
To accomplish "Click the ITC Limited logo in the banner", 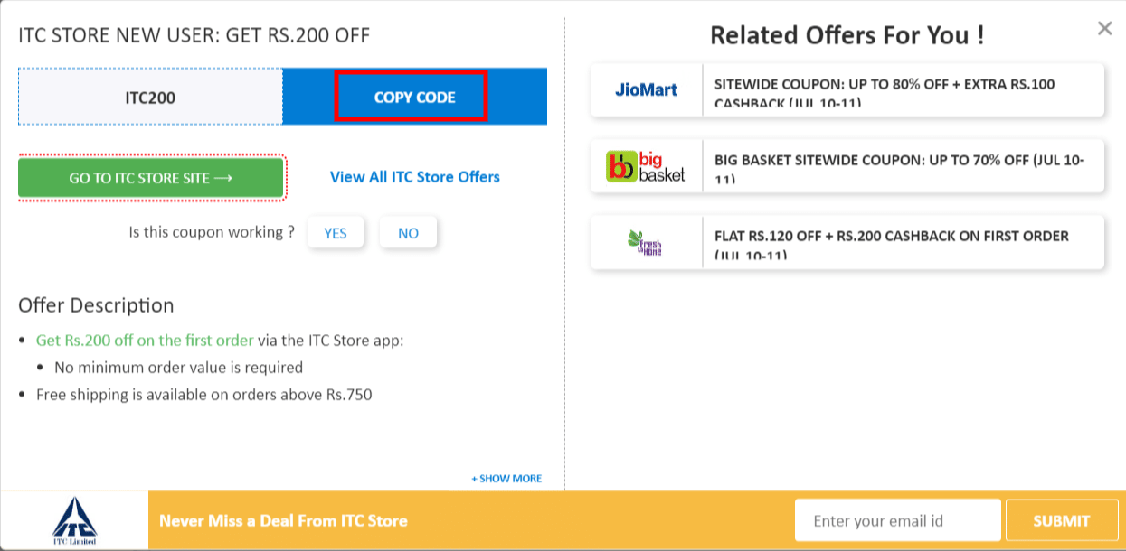I will coord(73,519).
